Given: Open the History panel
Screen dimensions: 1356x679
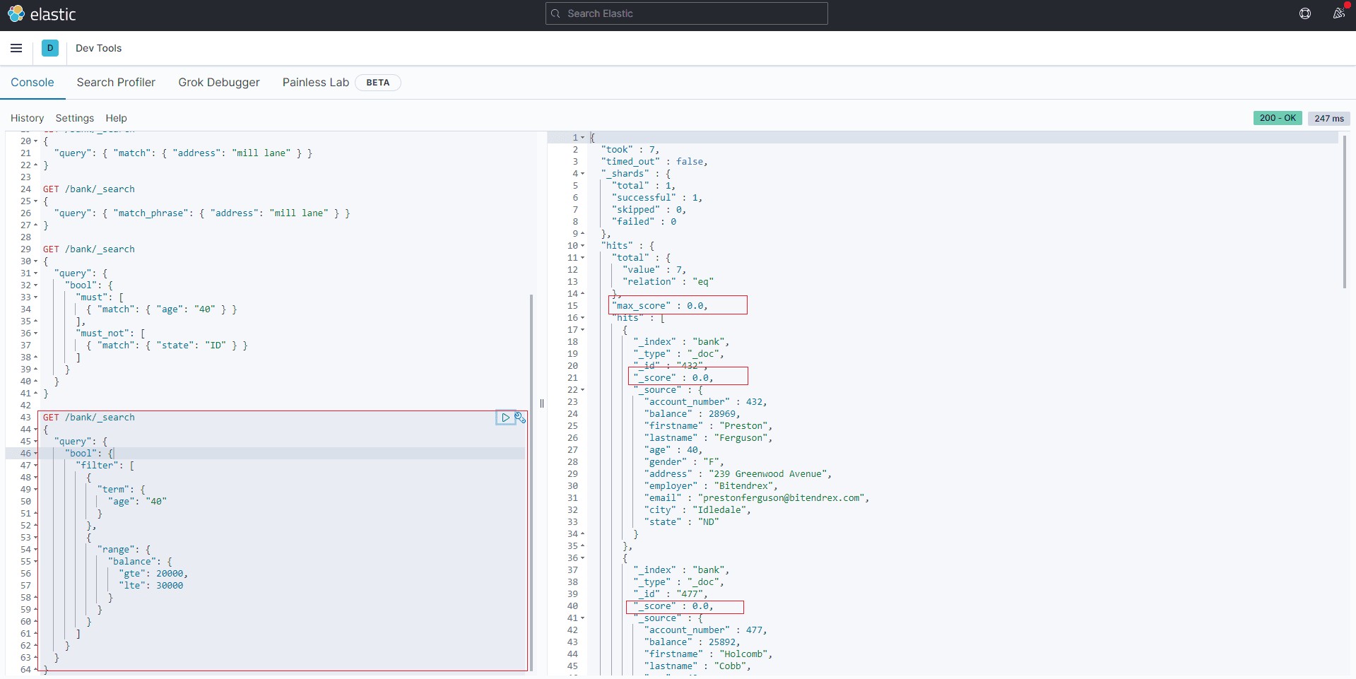Looking at the screenshot, I should 27,118.
